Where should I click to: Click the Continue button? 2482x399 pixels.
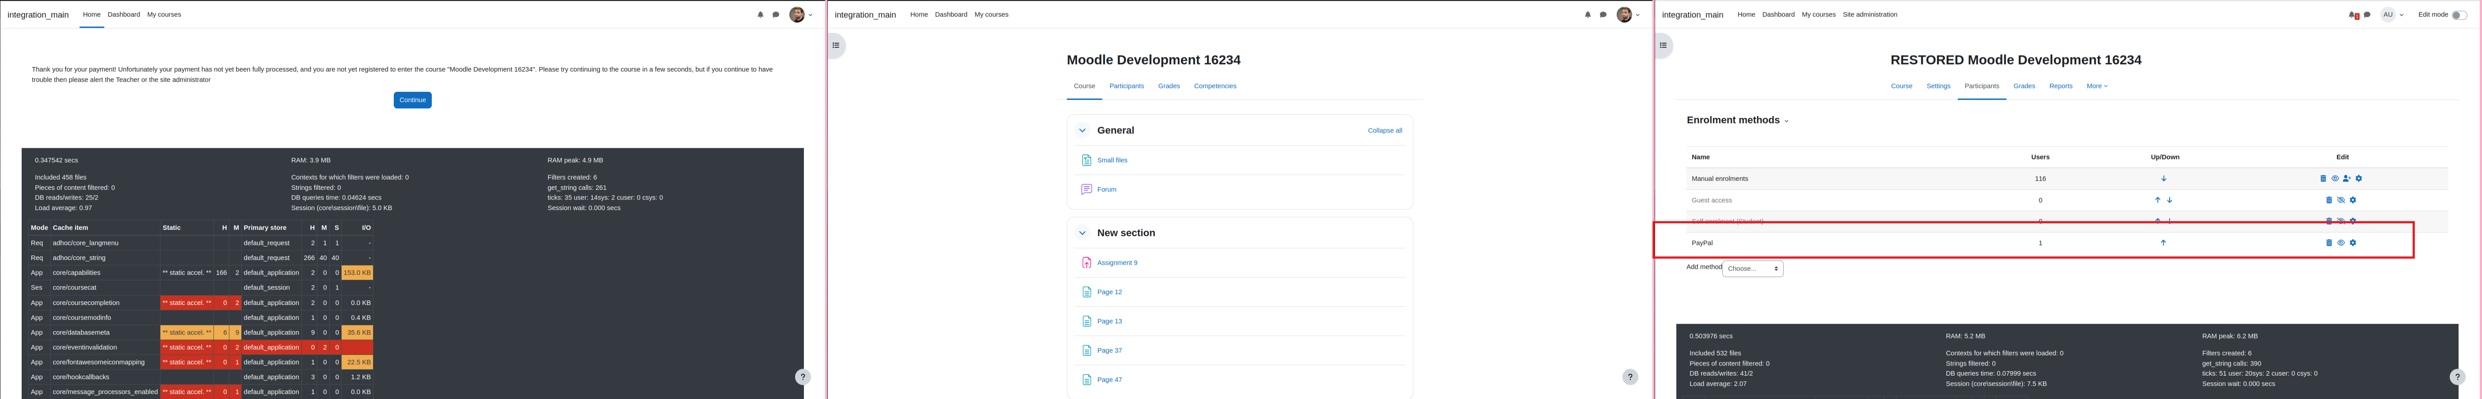point(412,100)
